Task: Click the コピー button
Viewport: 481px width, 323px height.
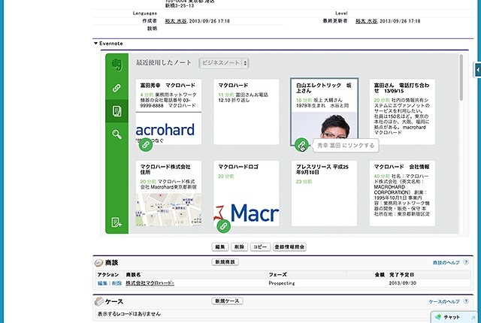Action: coord(261,247)
